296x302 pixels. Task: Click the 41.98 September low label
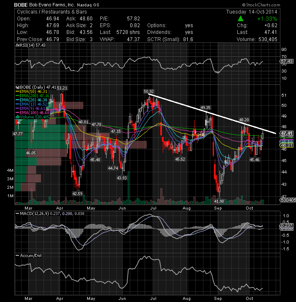219,201
